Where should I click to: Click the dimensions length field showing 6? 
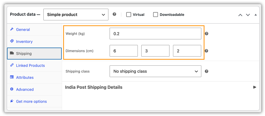(124, 51)
